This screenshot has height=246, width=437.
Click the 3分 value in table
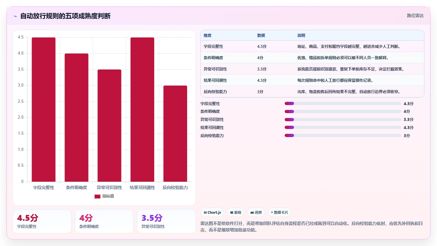pyautogui.click(x=260, y=92)
